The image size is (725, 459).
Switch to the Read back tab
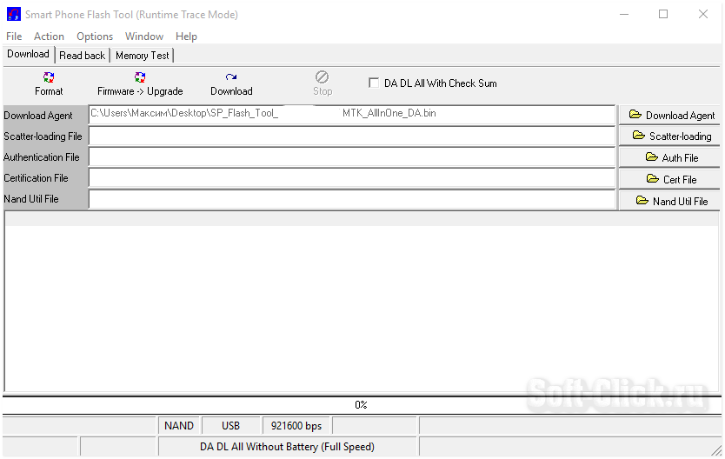pos(82,56)
